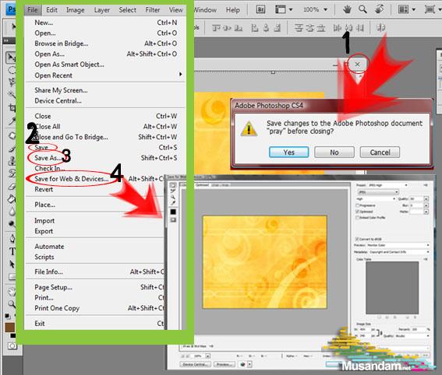Click No in the save changes dialog
The height and width of the screenshot is (375, 442).
[x=334, y=152]
